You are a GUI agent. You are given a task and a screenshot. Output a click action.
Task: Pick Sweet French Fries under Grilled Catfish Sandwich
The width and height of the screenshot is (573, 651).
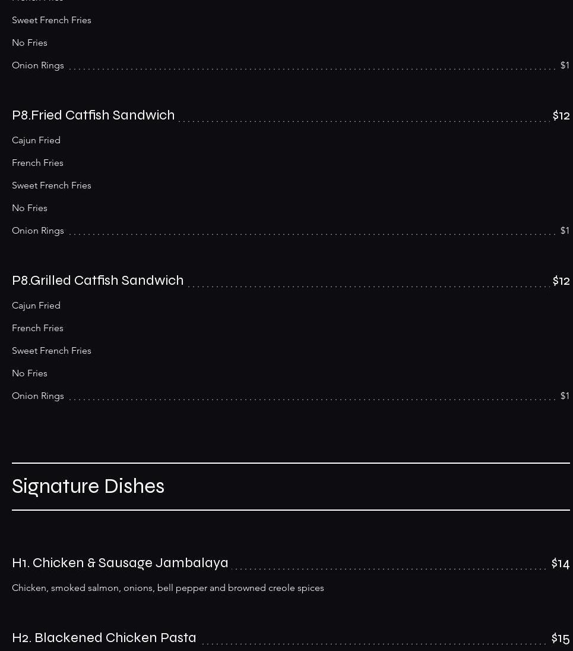pyautogui.click(x=52, y=350)
